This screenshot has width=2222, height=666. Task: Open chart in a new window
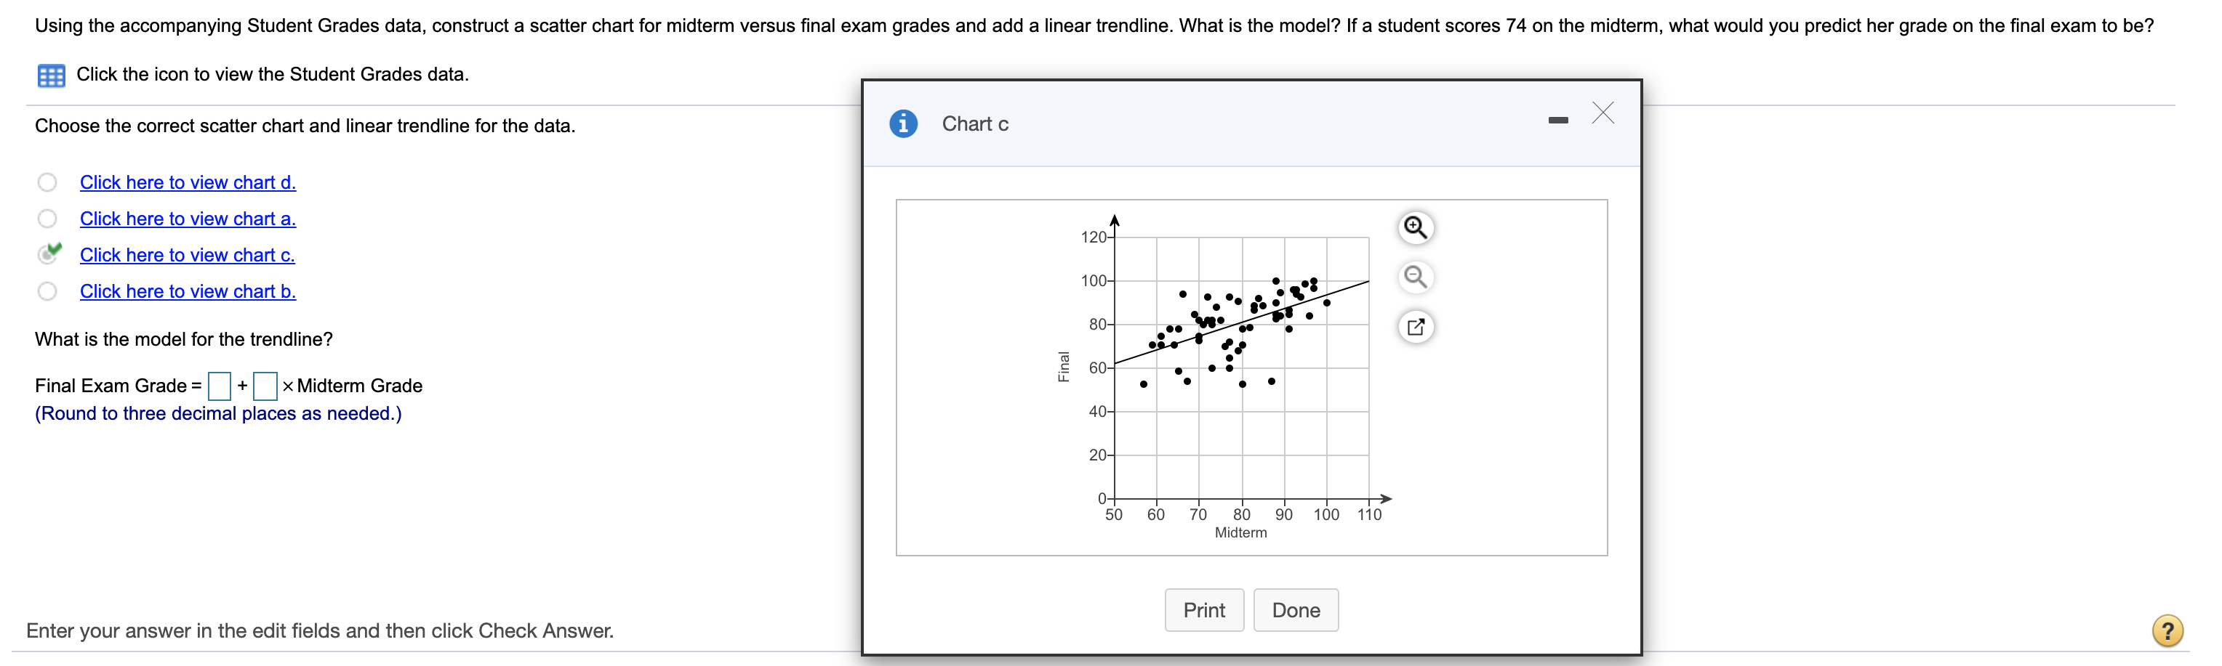1415,327
